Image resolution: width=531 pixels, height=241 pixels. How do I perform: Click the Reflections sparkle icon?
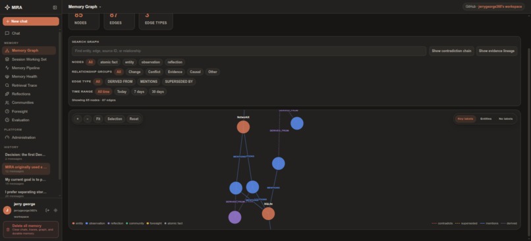click(x=7, y=94)
